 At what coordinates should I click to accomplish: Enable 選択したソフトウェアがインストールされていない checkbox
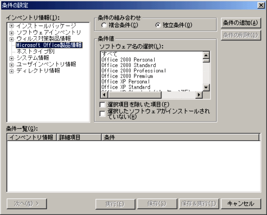click(x=102, y=114)
